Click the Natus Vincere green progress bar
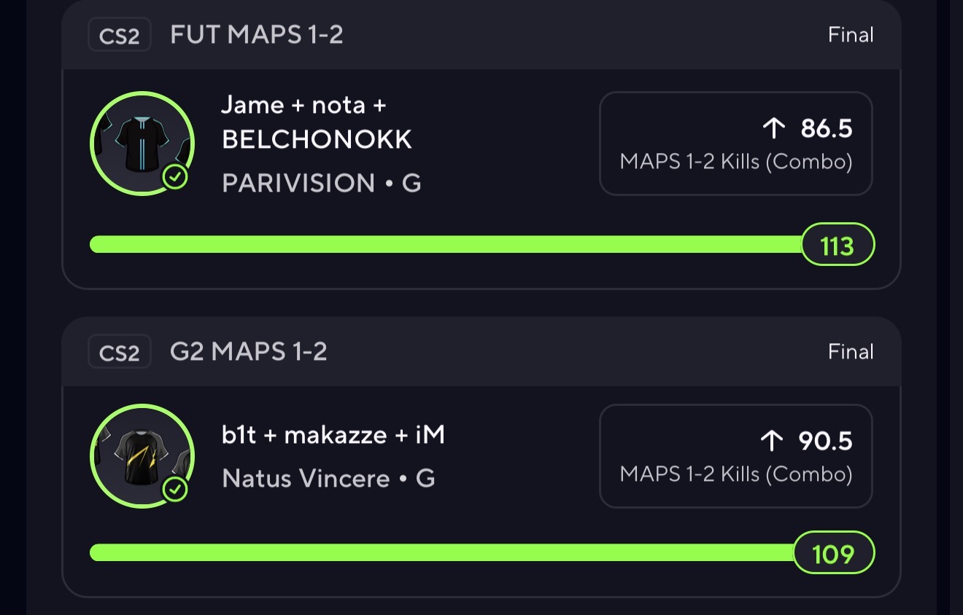Viewport: 963px width, 615px height. click(441, 553)
